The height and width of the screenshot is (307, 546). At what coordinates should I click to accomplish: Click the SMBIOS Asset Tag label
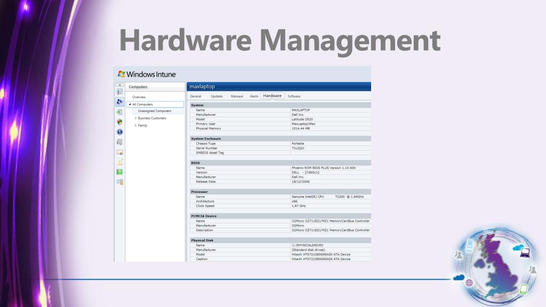click(210, 153)
